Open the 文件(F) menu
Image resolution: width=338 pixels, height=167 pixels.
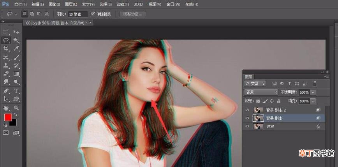(x=21, y=4)
